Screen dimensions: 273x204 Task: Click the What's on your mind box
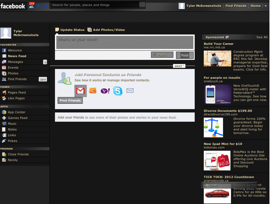(x=125, y=42)
